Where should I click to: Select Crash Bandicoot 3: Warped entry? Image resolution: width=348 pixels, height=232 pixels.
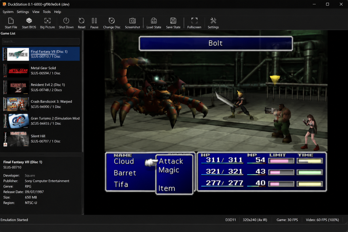click(41, 104)
